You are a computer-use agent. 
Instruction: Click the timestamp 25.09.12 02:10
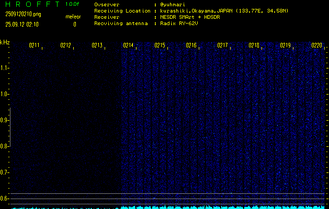point(22,25)
